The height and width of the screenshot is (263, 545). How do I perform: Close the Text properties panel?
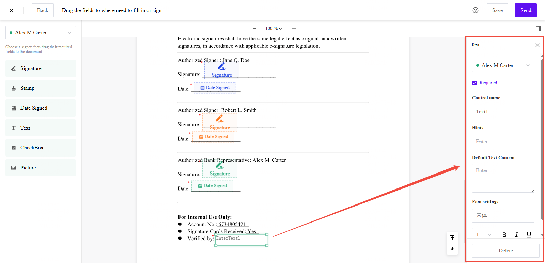(x=537, y=45)
